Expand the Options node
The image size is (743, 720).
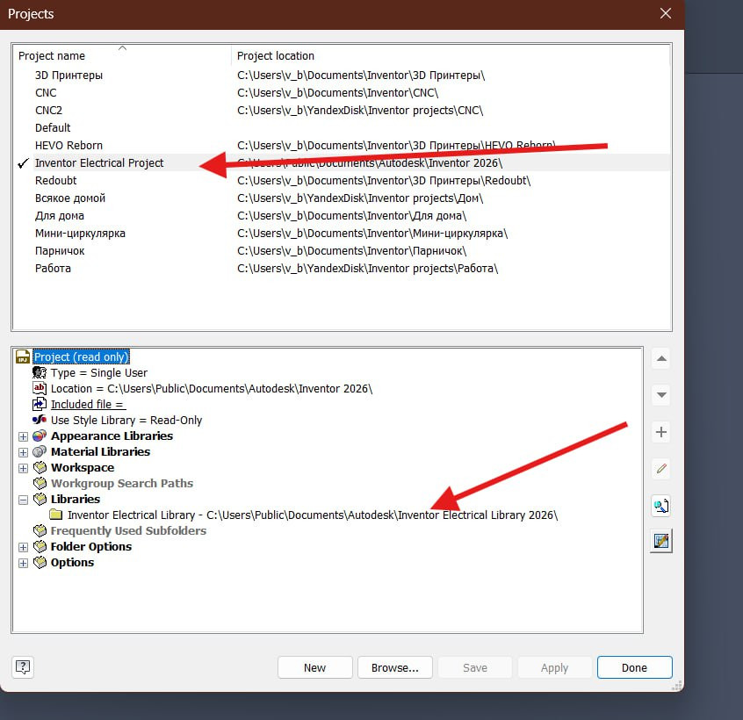click(x=23, y=563)
